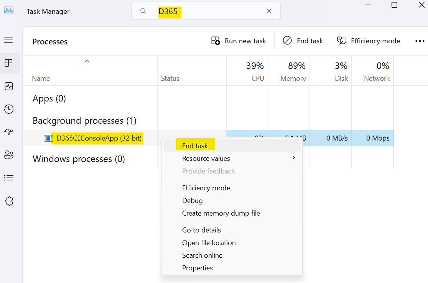Open the Performance page icon

click(x=9, y=87)
